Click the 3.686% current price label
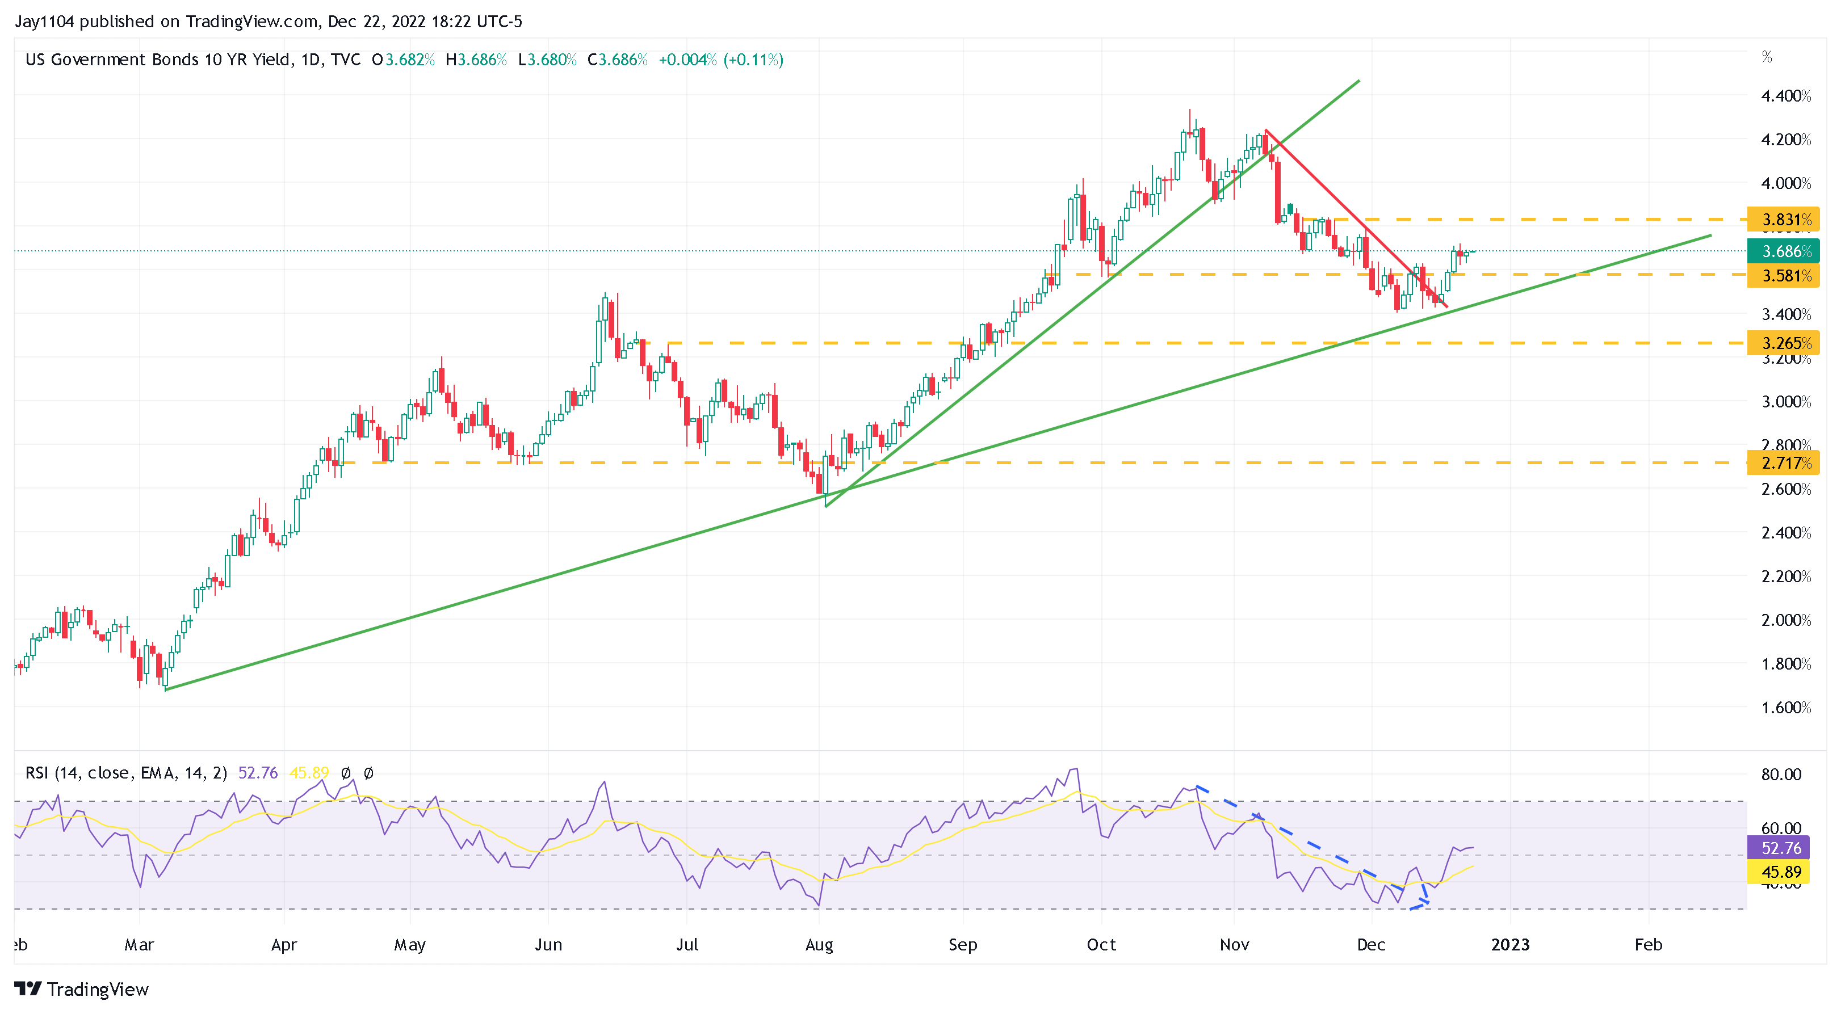This screenshot has height=1014, width=1841. coord(1783,251)
